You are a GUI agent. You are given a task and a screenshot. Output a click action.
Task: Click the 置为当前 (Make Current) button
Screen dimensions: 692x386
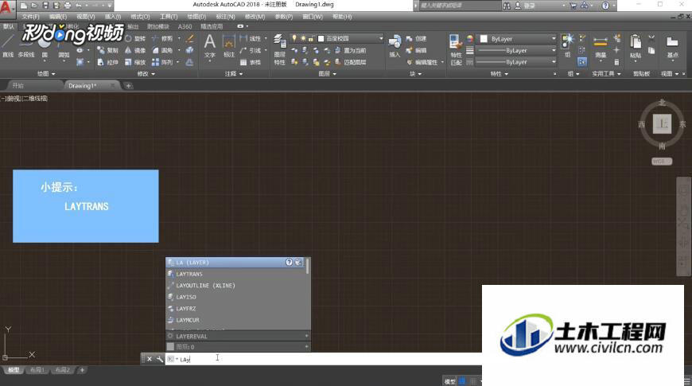(351, 50)
